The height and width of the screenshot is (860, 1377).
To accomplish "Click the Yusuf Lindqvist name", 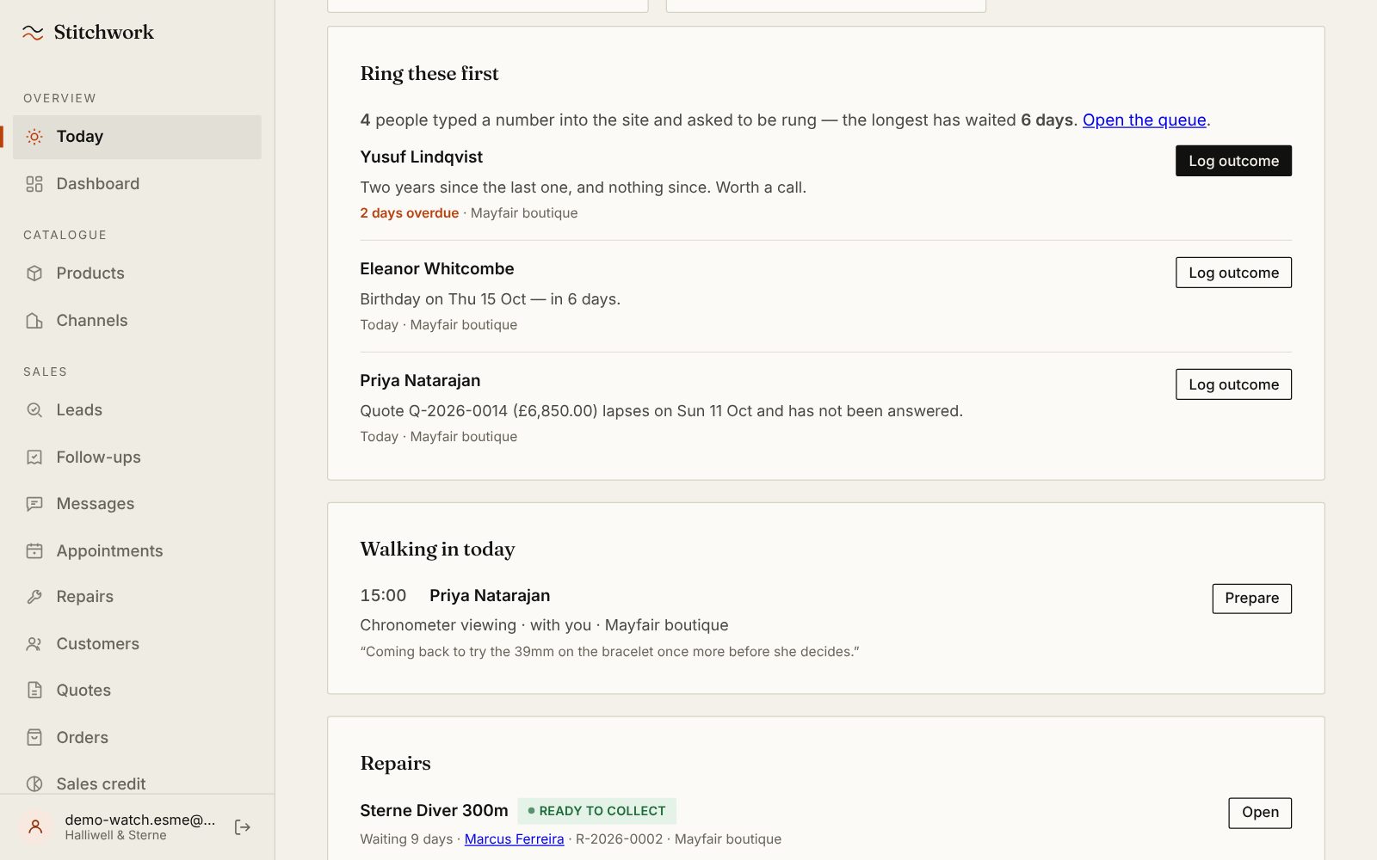I will click(421, 157).
